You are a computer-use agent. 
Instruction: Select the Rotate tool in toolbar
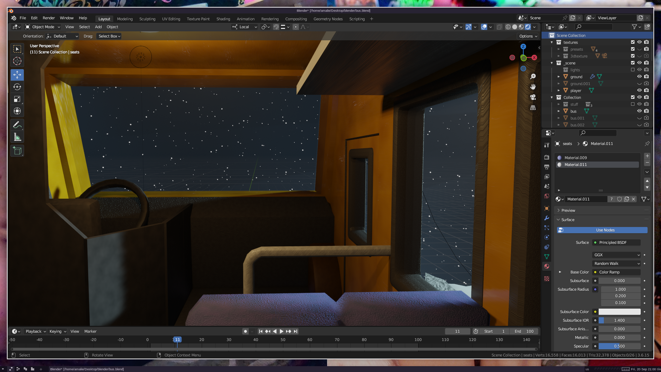(17, 87)
